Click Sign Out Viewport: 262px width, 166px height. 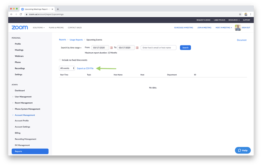(x=246, y=28)
